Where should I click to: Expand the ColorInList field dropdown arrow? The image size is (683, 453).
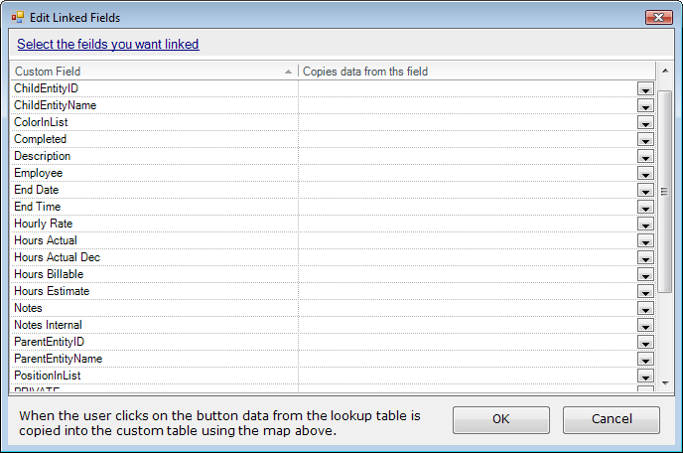(645, 123)
